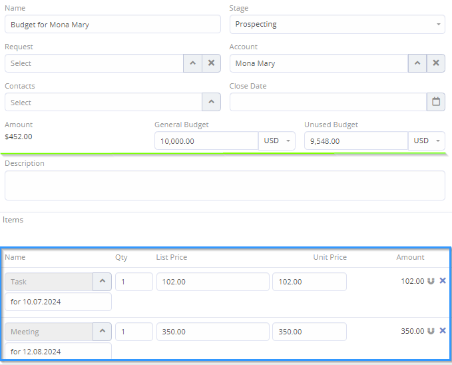
Task: Click into the Description text area
Action: pyautogui.click(x=224, y=185)
